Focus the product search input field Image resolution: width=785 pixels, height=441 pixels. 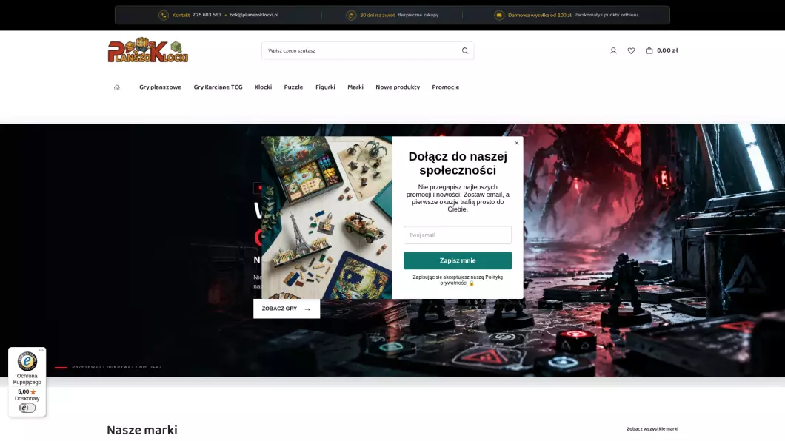pos(361,50)
